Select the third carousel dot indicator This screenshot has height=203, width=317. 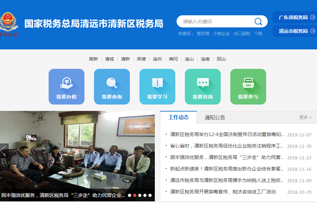[x=140, y=195]
